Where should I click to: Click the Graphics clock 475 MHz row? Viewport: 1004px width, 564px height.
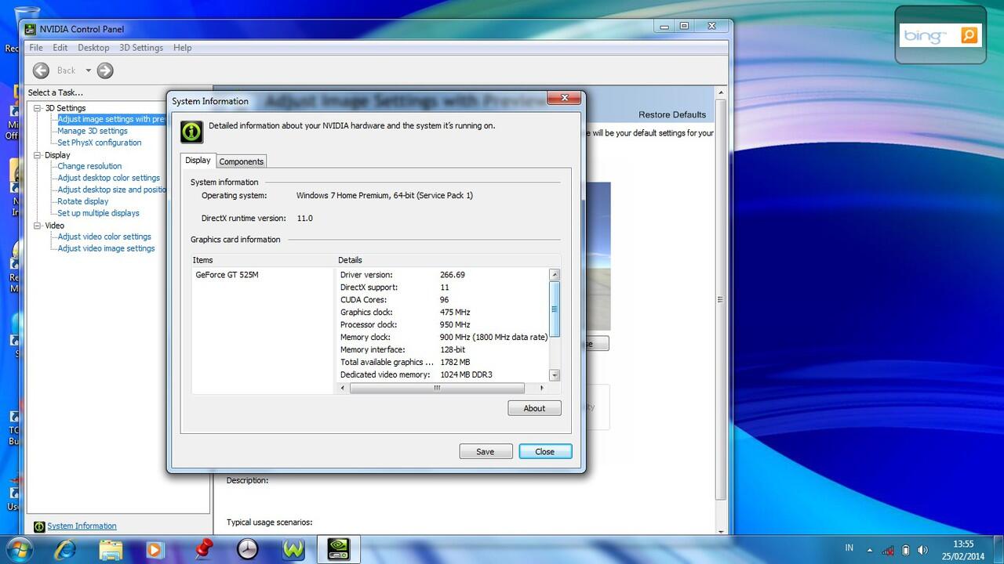pos(443,313)
